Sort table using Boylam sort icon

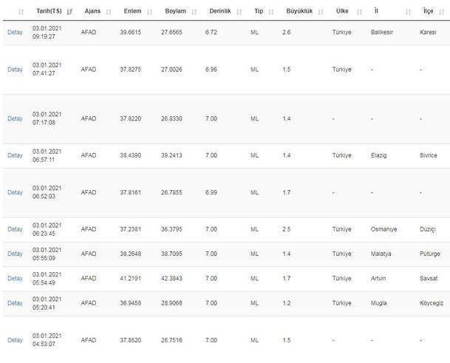tap(194, 12)
